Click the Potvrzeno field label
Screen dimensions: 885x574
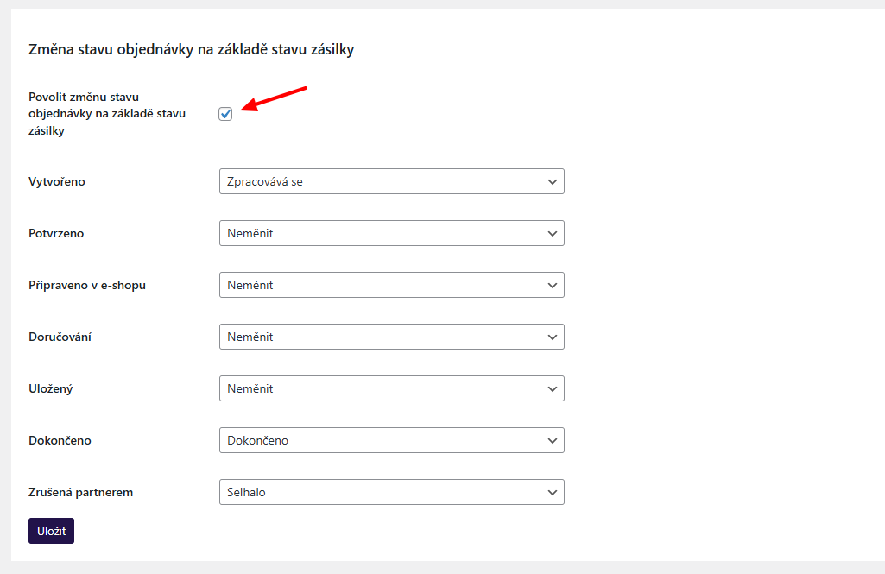56,233
